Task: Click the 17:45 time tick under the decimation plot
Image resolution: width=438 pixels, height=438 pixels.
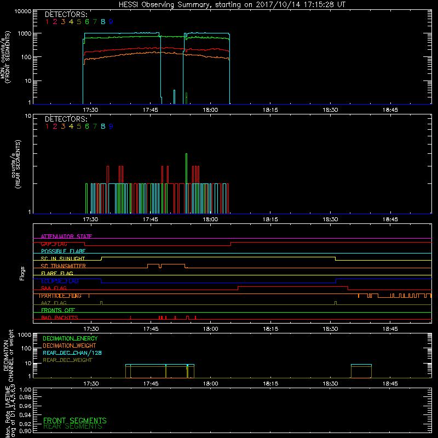Action: pos(151,384)
